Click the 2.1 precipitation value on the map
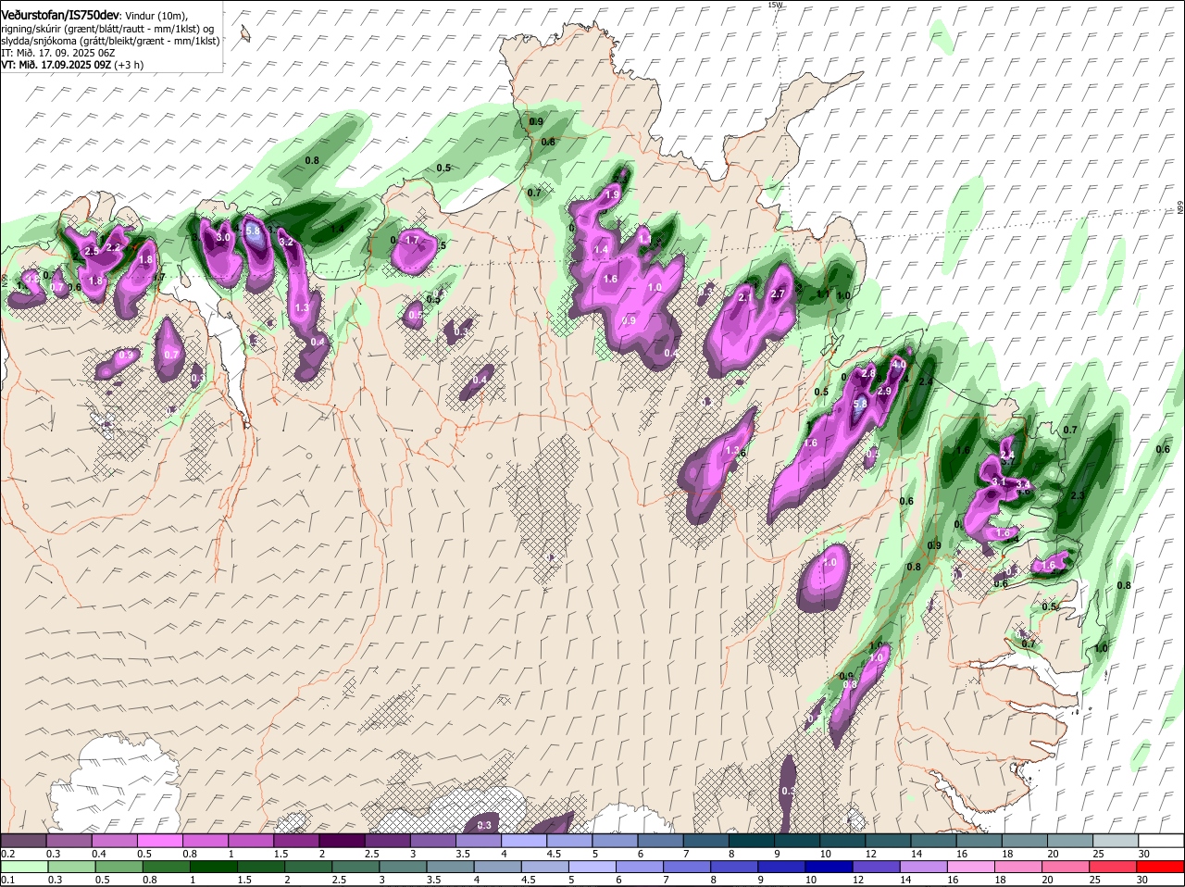The height and width of the screenshot is (887, 1185). point(745,297)
